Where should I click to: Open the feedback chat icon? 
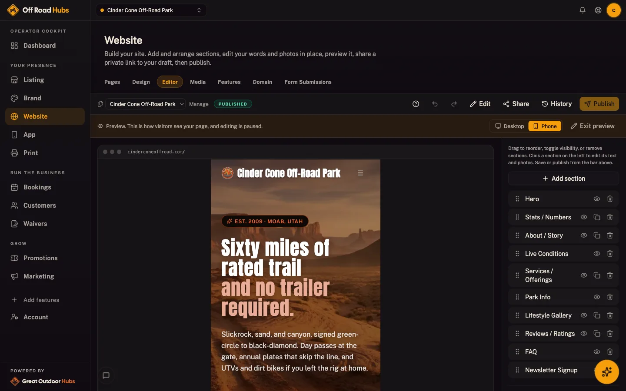click(106, 375)
